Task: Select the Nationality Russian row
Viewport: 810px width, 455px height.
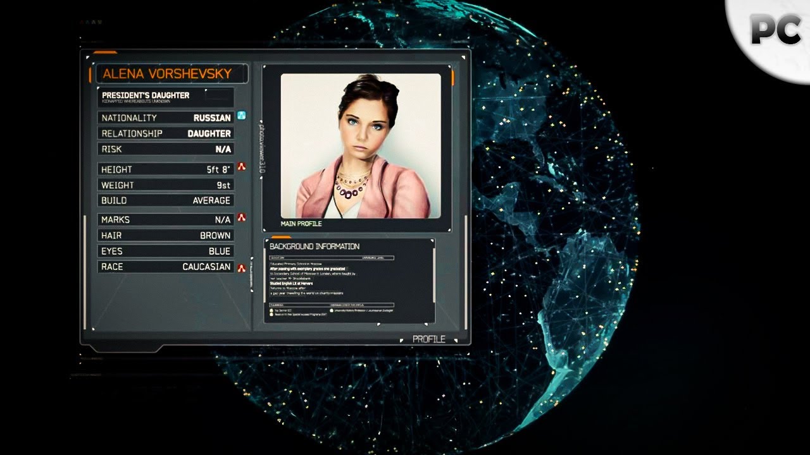Action: (x=166, y=118)
